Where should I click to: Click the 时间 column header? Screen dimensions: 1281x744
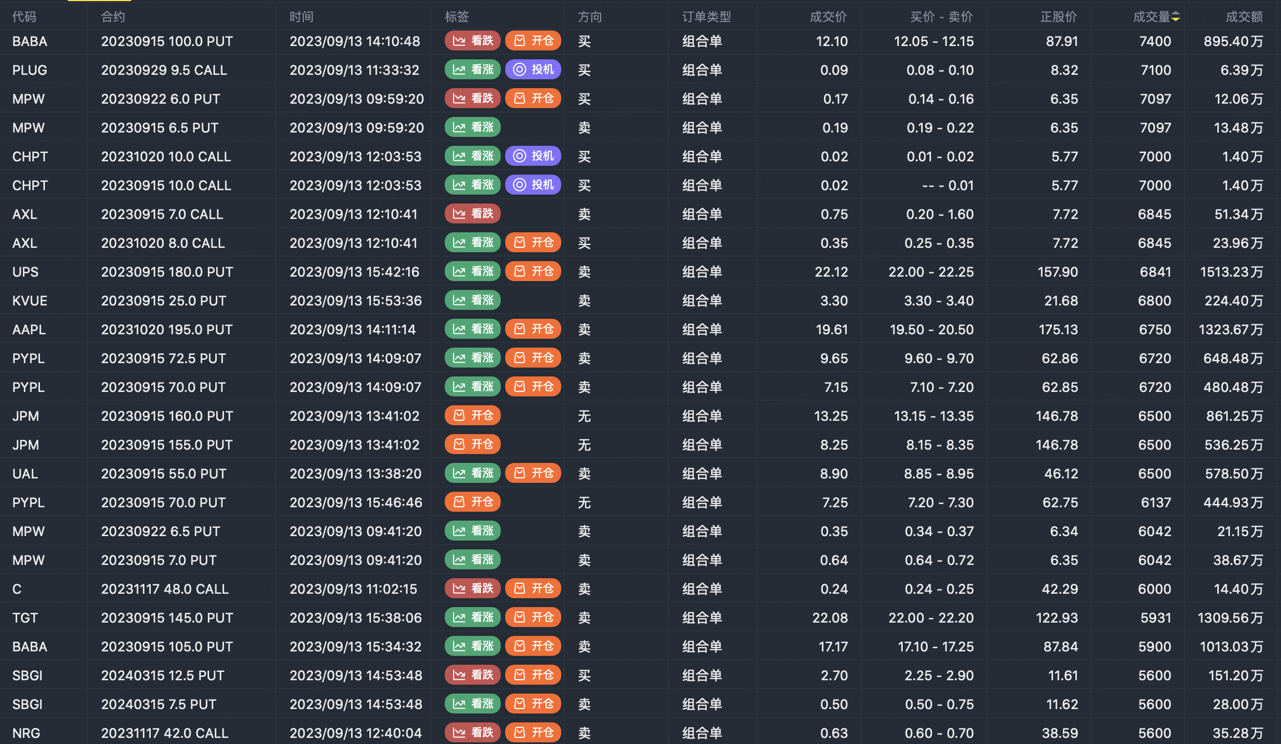(301, 17)
